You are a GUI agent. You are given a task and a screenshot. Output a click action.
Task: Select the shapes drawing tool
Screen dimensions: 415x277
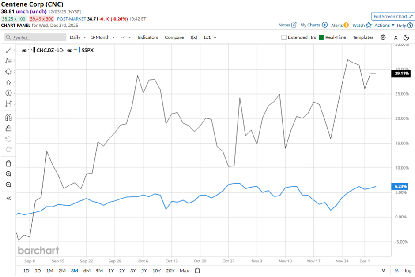tap(8, 71)
